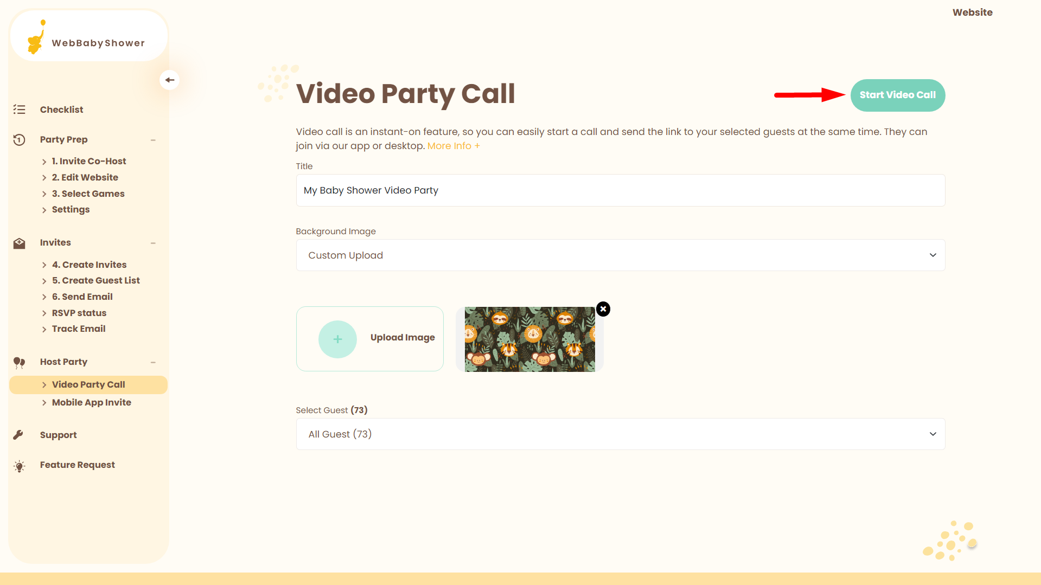
Task: Click the Invites envelope icon
Action: point(20,243)
